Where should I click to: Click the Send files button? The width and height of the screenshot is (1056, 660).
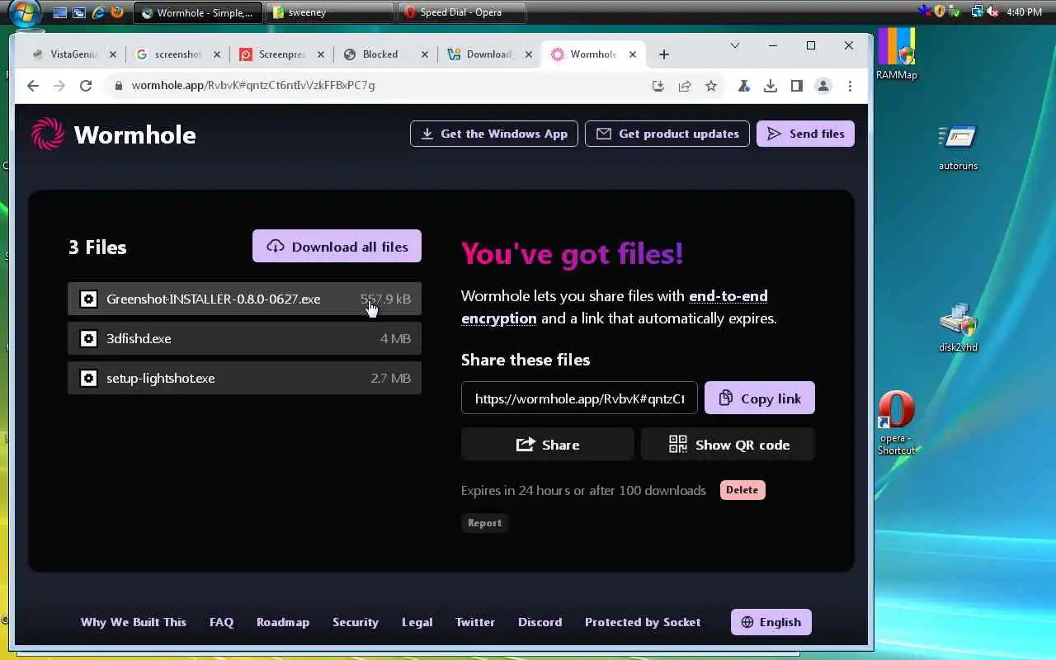tap(805, 134)
